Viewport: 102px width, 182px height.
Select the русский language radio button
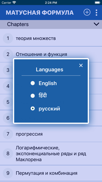(33, 109)
